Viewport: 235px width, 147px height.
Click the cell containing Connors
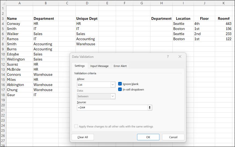(x=20, y=74)
